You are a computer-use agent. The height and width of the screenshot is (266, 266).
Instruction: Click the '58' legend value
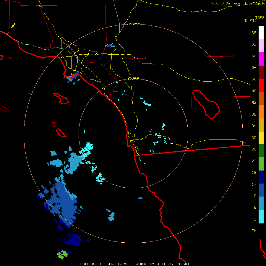(x=254, y=56)
